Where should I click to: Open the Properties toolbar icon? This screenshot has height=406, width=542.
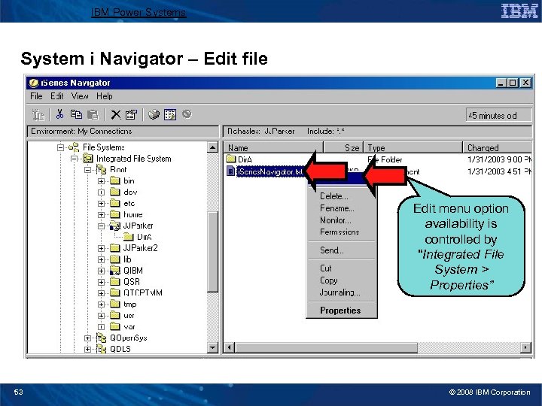click(131, 114)
